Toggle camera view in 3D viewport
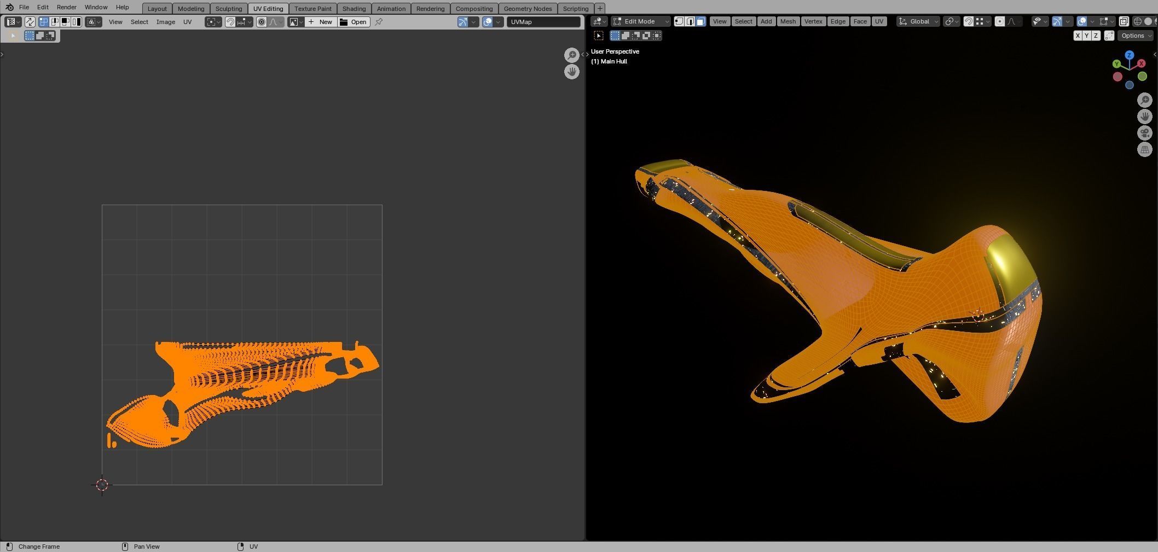Screen dimensions: 1158x552 pyautogui.click(x=1145, y=133)
